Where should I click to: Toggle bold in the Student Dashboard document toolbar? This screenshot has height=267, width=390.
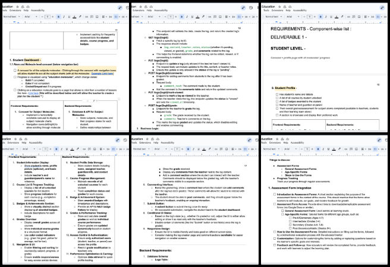58,17
